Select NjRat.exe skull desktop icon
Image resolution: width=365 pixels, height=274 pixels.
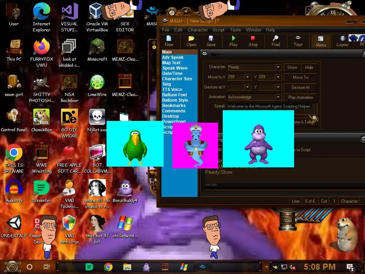[x=97, y=121]
